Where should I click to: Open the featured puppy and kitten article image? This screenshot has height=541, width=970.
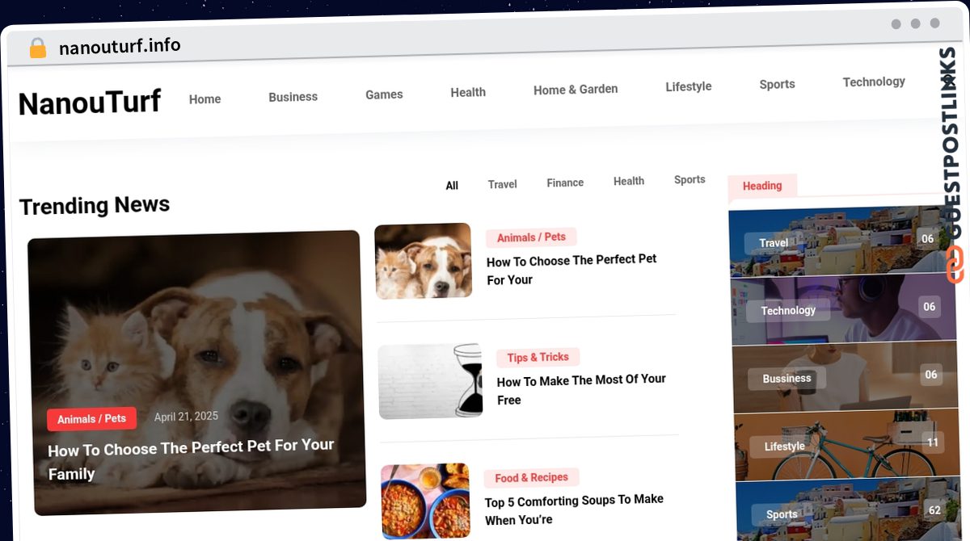[196, 372]
